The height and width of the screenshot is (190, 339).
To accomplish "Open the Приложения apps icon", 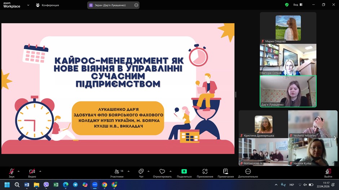I will click(x=205, y=172).
